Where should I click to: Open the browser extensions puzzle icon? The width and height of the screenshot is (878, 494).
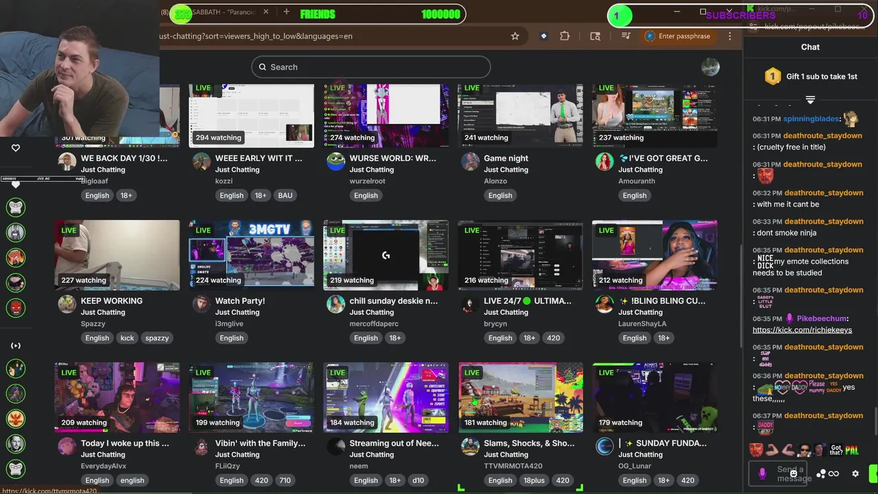(565, 36)
